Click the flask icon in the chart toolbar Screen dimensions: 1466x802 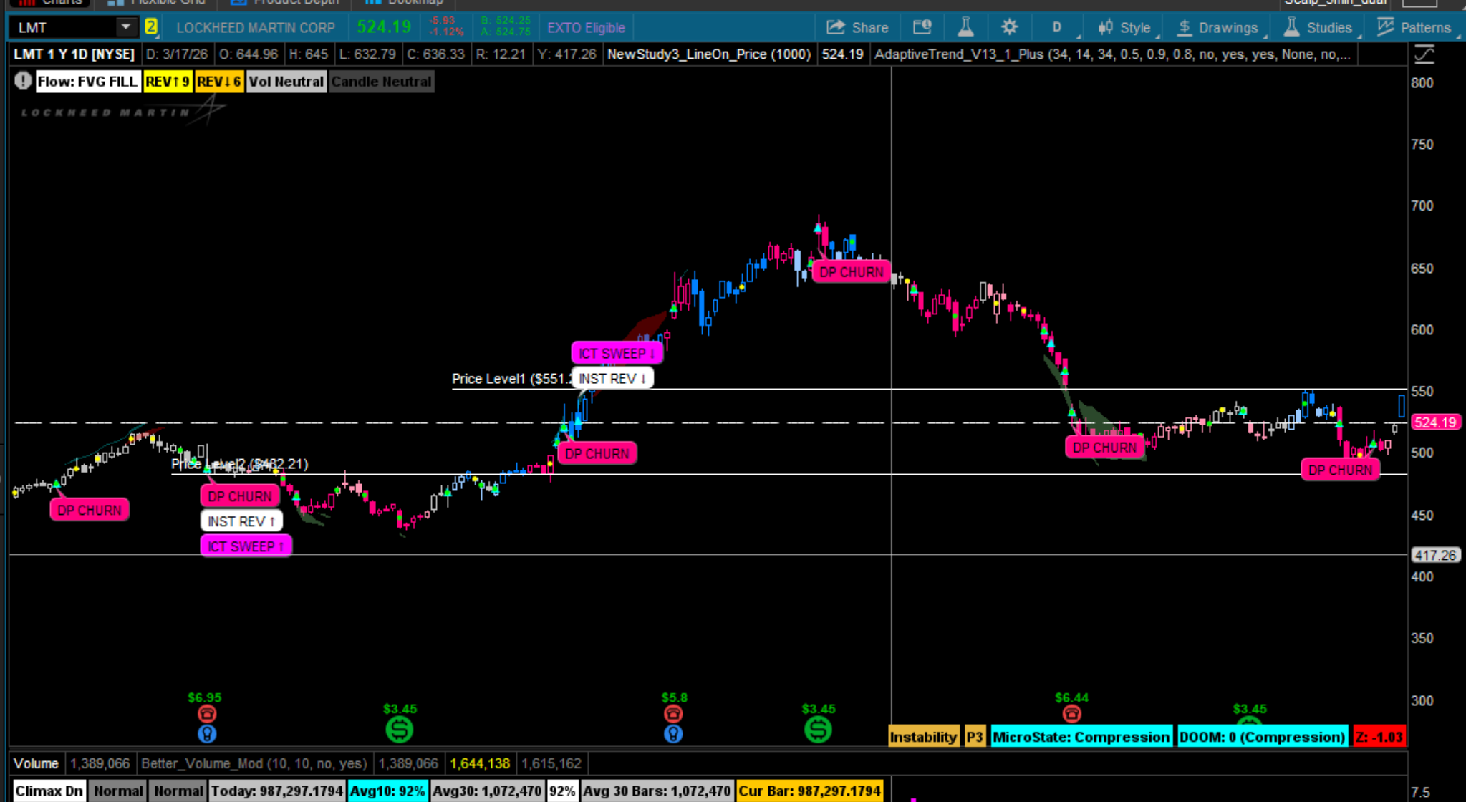(965, 27)
